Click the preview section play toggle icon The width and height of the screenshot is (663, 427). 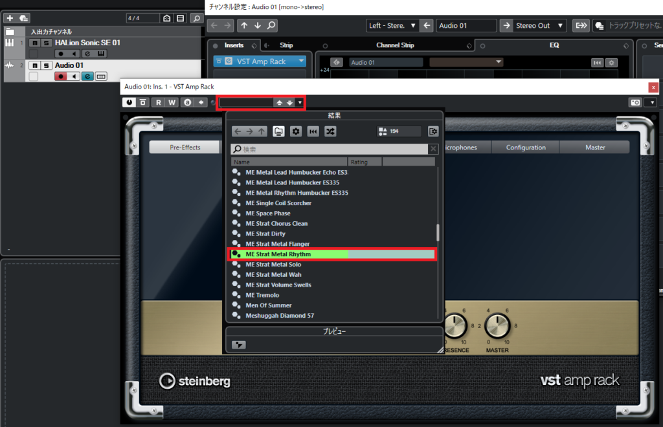point(238,345)
